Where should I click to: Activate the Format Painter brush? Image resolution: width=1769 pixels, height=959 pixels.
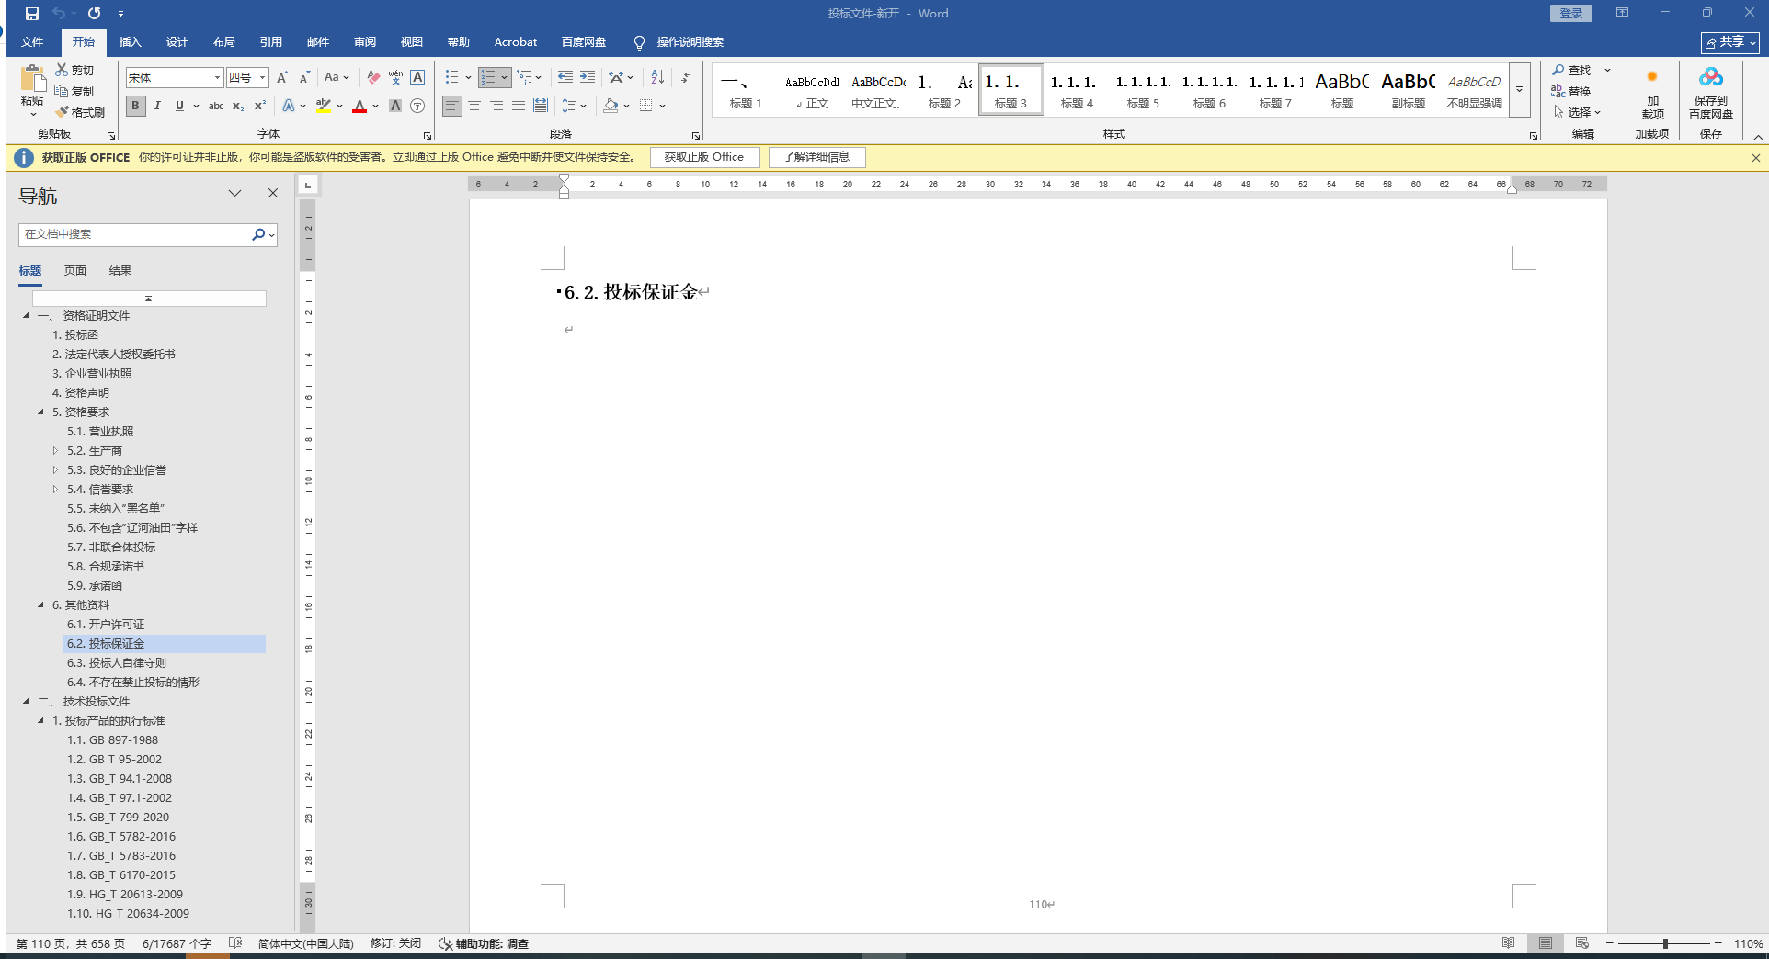[x=62, y=112]
